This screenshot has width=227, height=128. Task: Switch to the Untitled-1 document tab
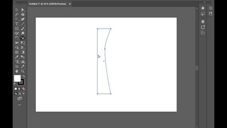tap(48, 4)
